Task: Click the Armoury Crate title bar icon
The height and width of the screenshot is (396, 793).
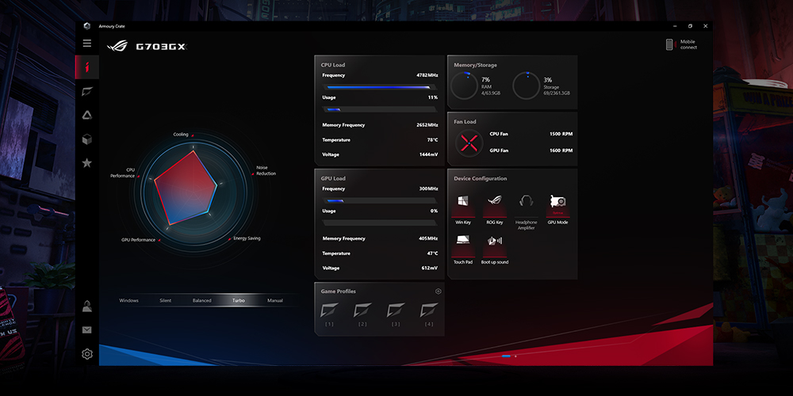Action: 86,26
